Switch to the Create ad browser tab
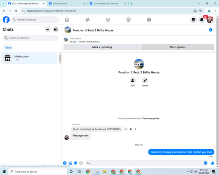The width and height of the screenshot is (219, 175). point(108,3)
